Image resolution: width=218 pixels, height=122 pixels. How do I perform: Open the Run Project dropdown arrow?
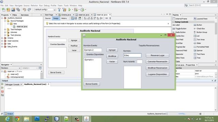[73, 9]
